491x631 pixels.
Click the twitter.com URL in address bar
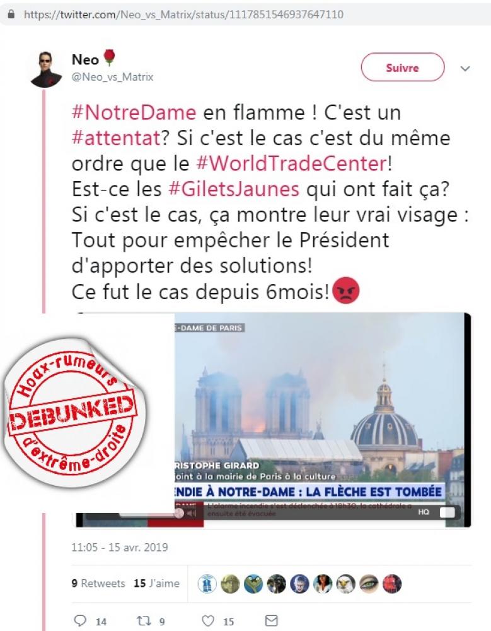click(x=183, y=15)
